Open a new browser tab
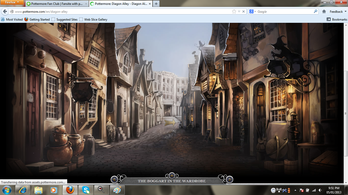 [x=156, y=4]
